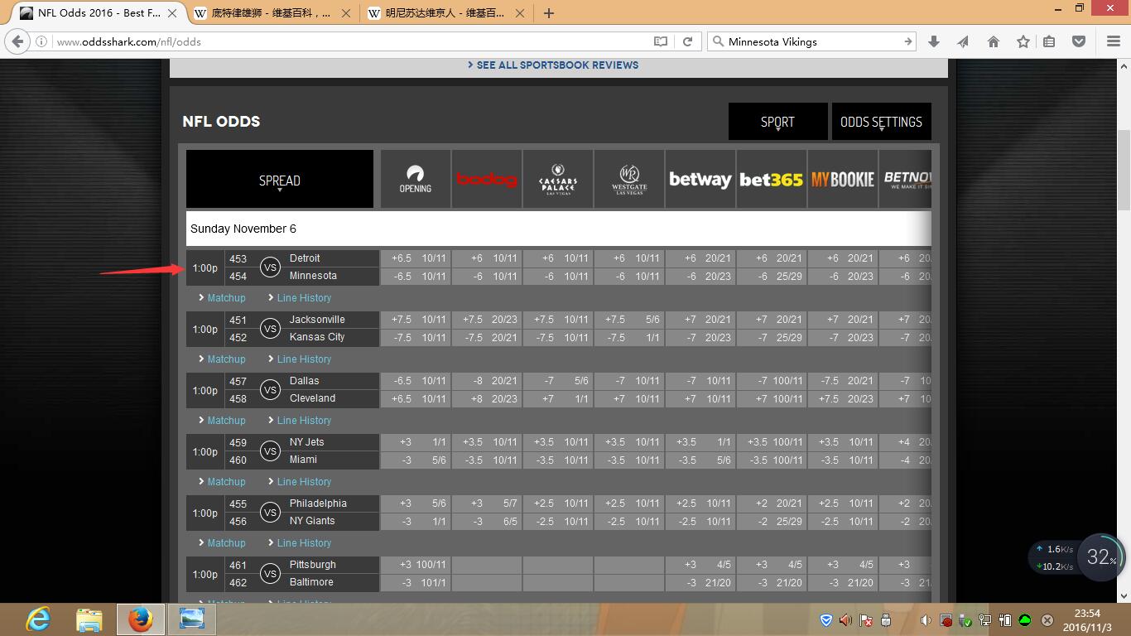This screenshot has height=636, width=1131.
Task: Open Matchup link for NY Jets vs Miami
Action: [226, 482]
